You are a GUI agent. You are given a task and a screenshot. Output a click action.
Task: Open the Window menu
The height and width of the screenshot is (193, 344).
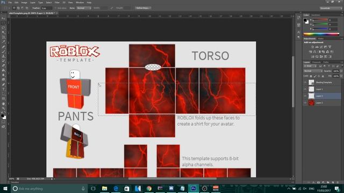80,3
